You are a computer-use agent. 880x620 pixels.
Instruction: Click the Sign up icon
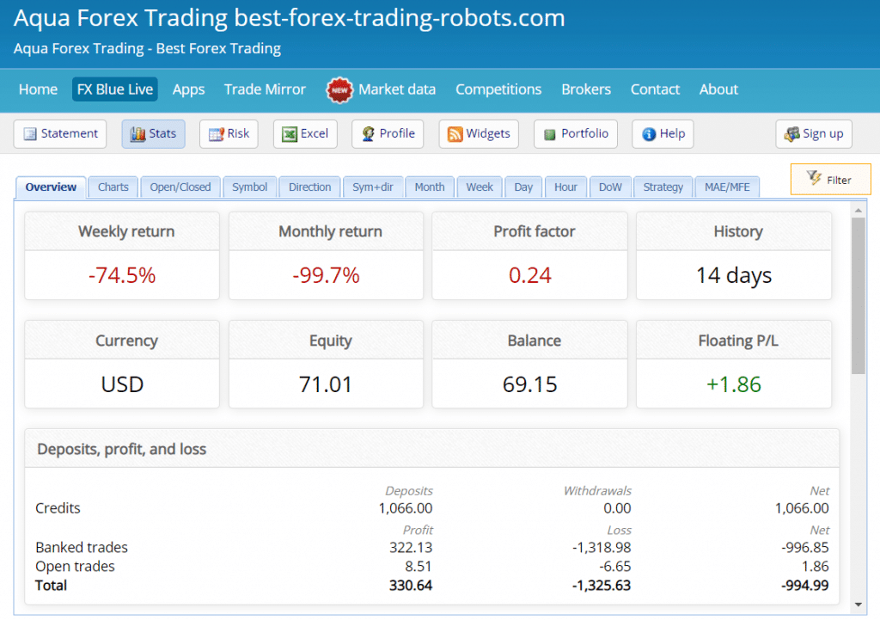pos(791,134)
